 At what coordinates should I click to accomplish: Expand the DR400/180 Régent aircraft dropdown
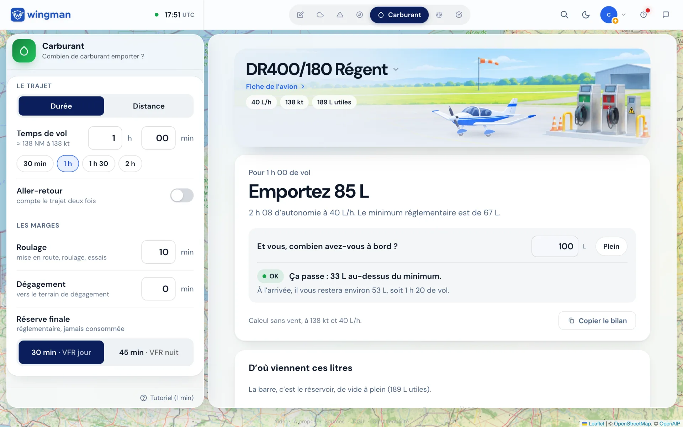(x=396, y=69)
